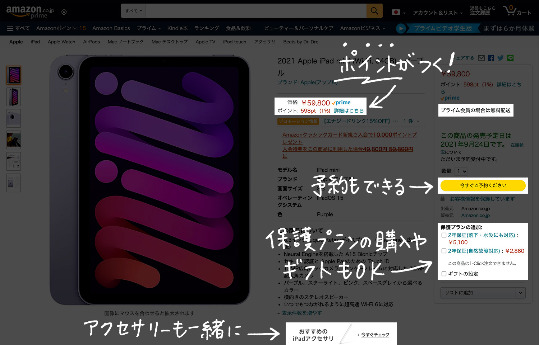
Task: Select the iPod touch subnav tab
Action: click(235, 42)
